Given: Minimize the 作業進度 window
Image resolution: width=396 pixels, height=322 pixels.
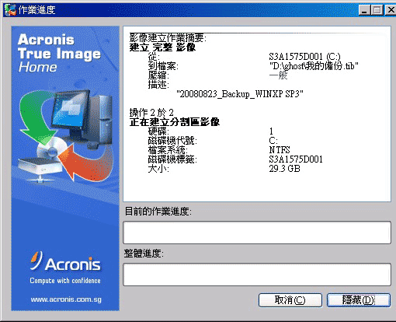Looking at the screenshot, I should pyautogui.click(x=364, y=10).
